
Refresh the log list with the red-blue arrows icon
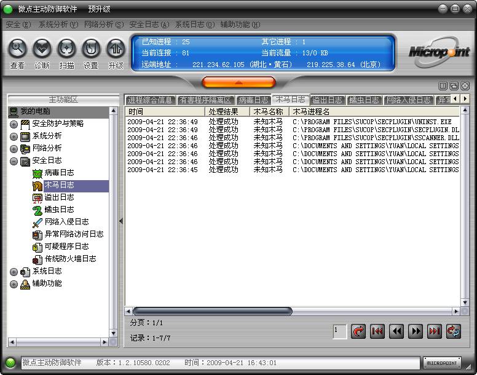point(454,331)
